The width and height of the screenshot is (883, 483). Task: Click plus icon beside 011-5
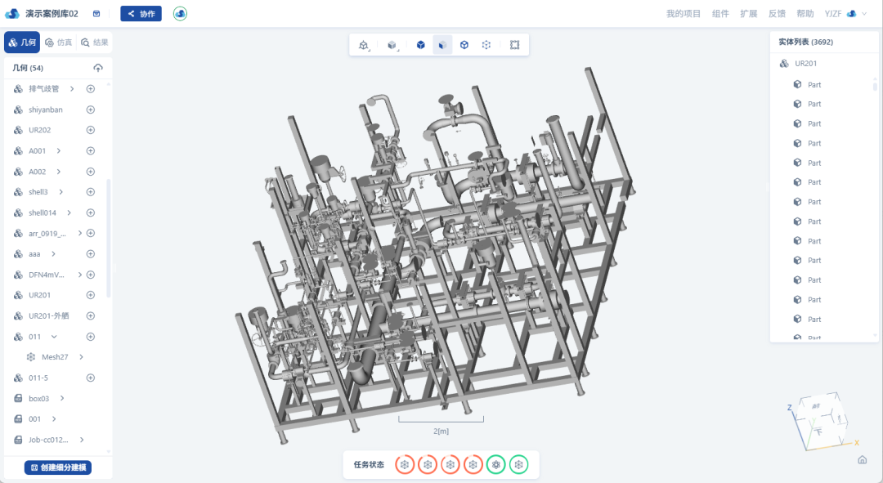point(90,378)
